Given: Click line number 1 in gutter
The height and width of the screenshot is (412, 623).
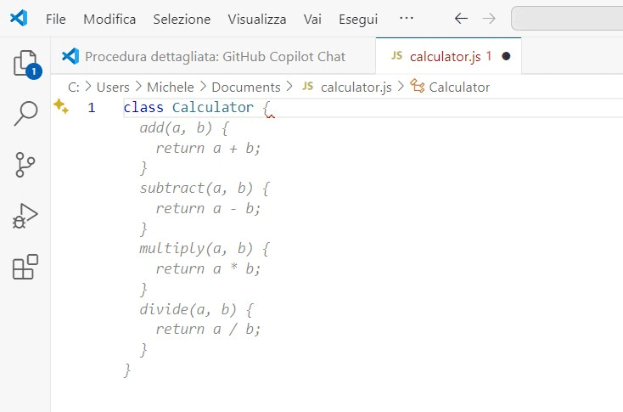Looking at the screenshot, I should [92, 107].
